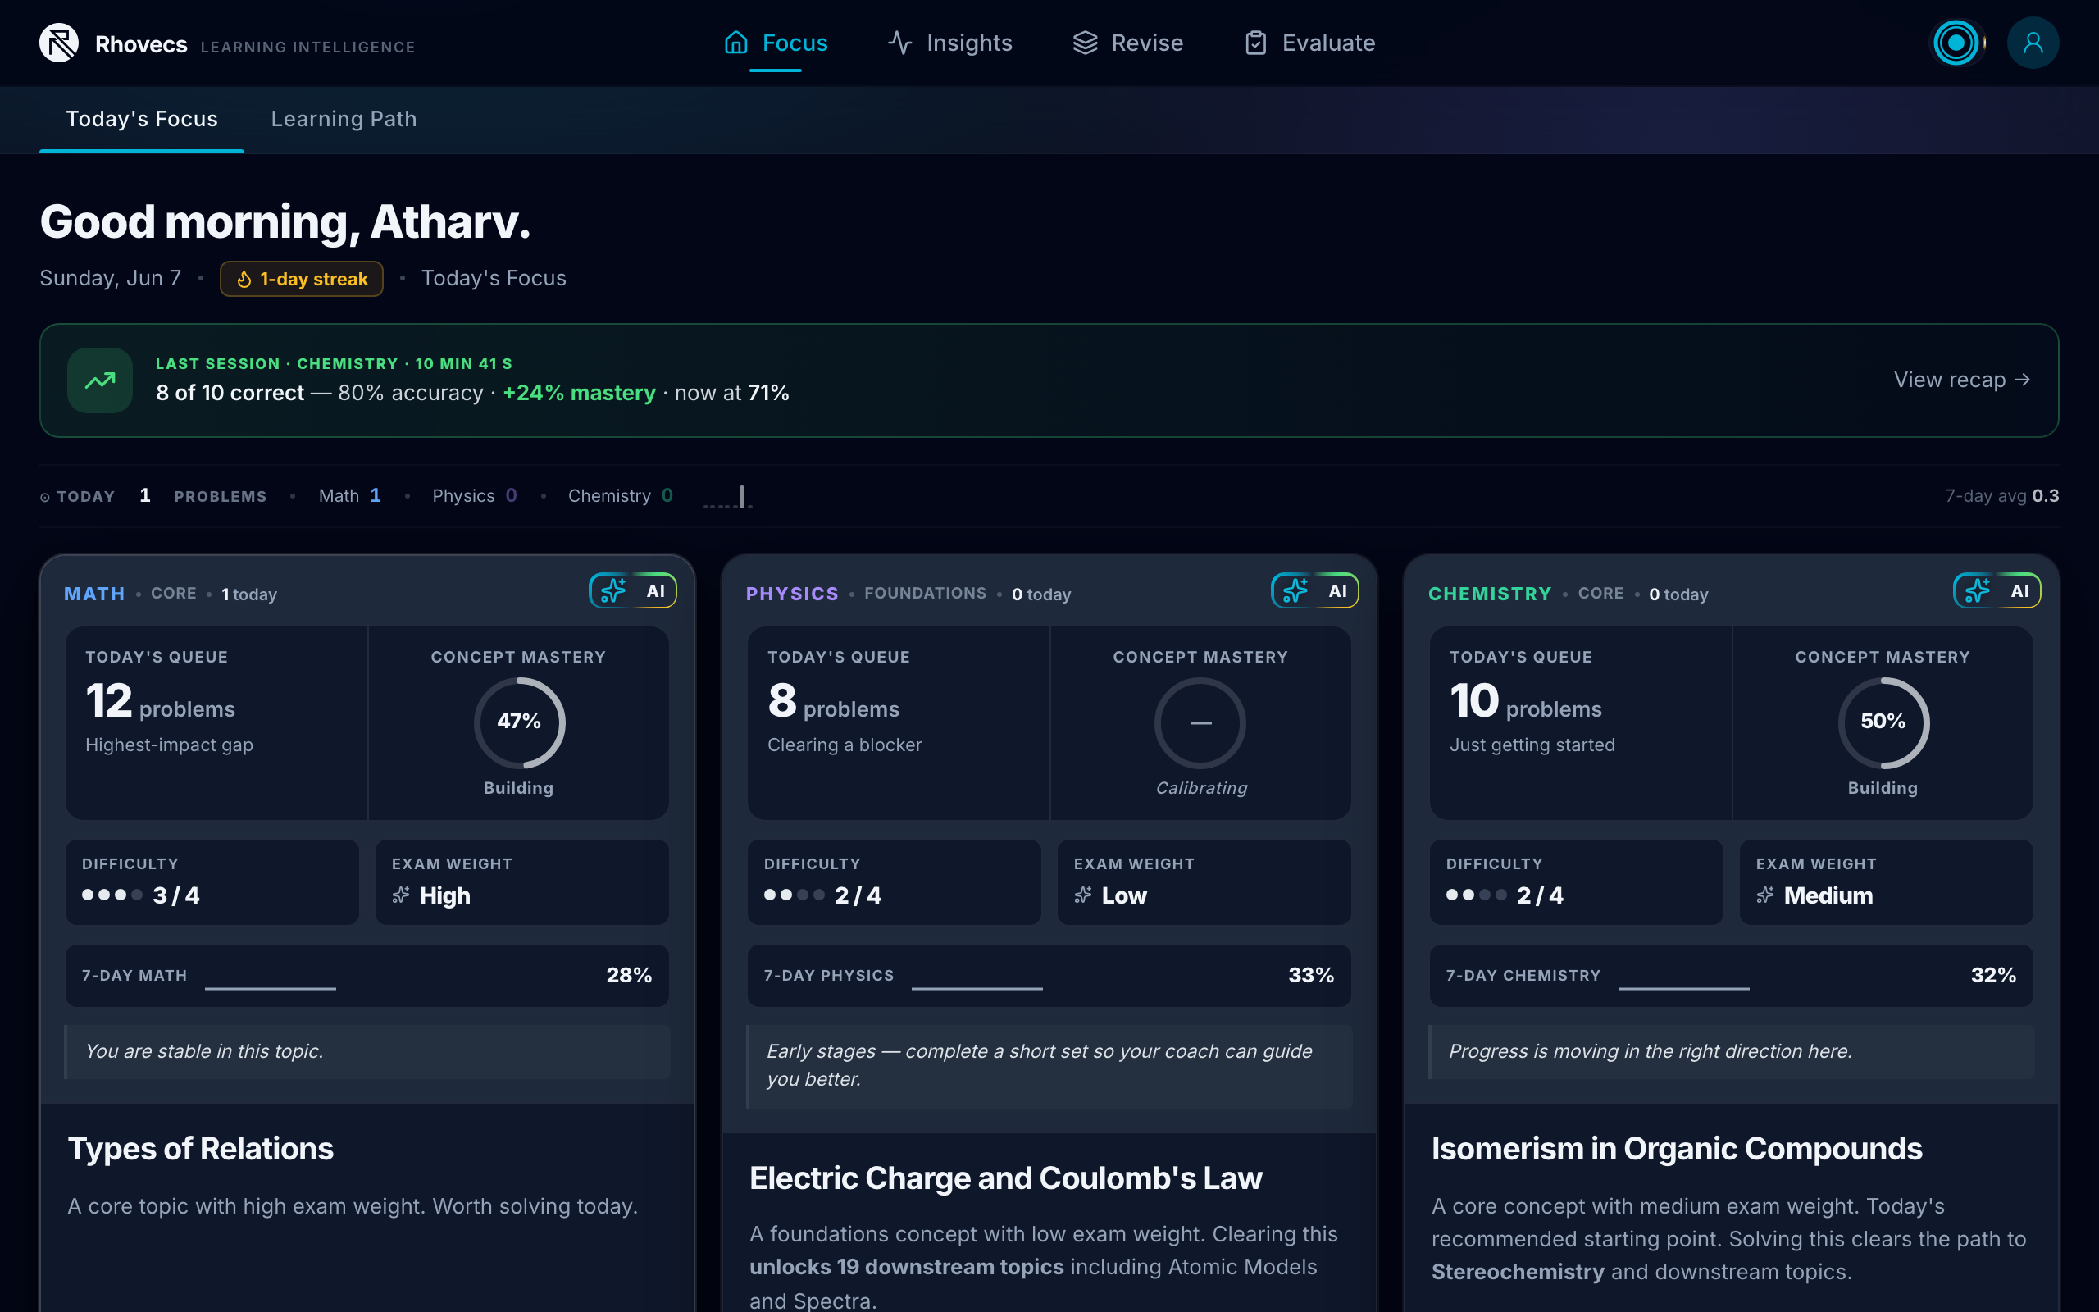
Task: Click the glowing cyan orb icon
Action: (1956, 43)
